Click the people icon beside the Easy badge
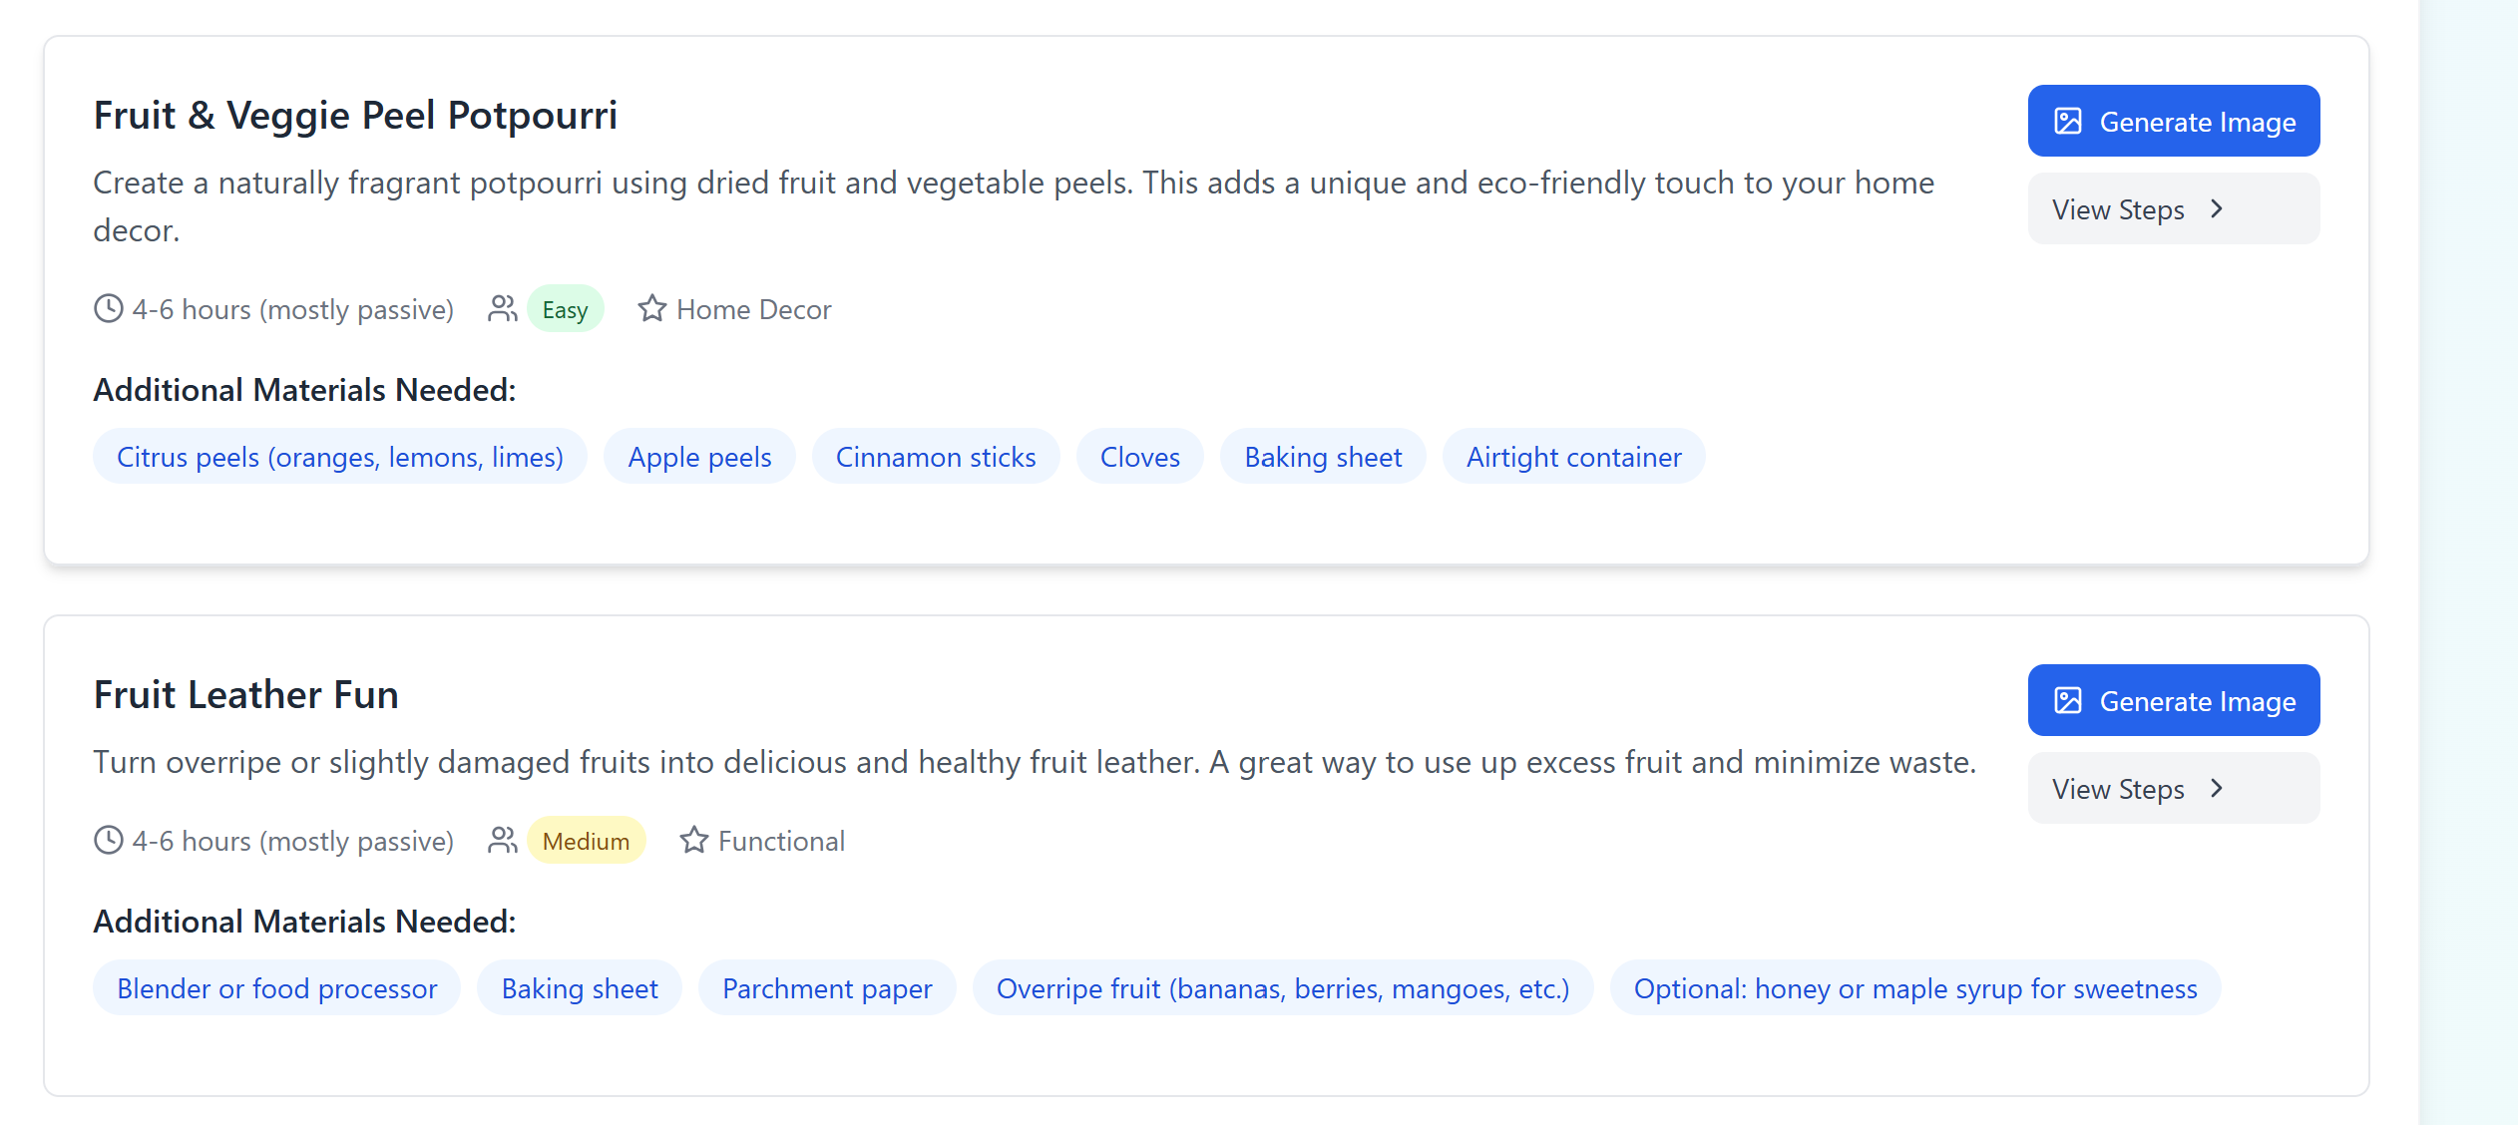The height and width of the screenshot is (1125, 2518). (502, 309)
